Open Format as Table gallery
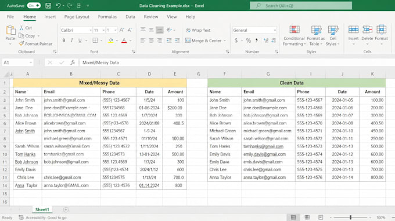The width and height of the screenshot is (395, 221). (316, 35)
